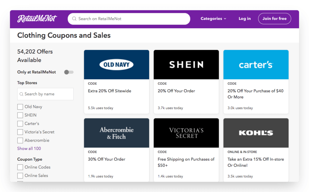The height and width of the screenshot is (192, 309).
Task: Open the Kohl's logo banner
Action: click(x=256, y=133)
